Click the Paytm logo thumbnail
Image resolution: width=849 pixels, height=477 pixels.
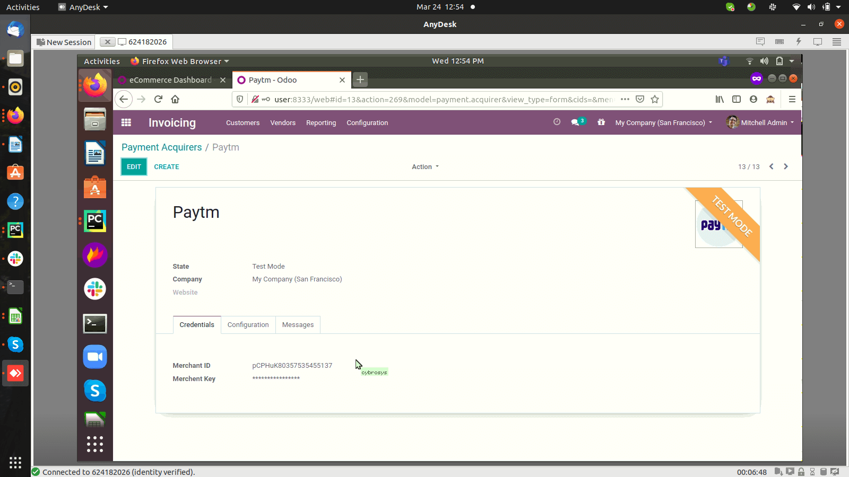pos(718,224)
